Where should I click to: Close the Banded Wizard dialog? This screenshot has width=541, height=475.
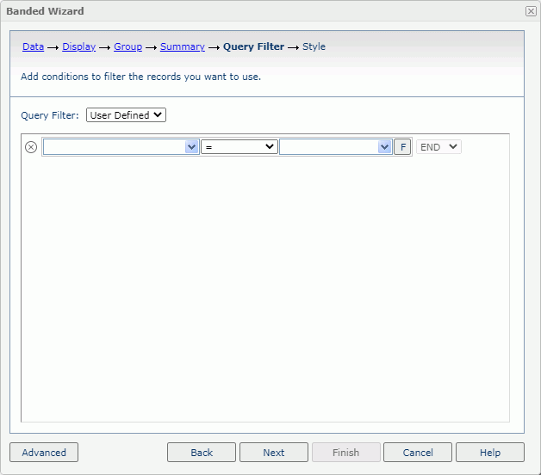[531, 11]
